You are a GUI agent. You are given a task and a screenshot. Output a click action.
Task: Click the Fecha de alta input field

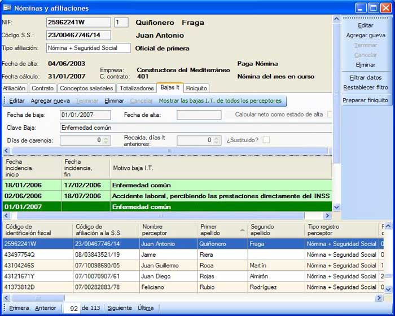tap(199, 115)
